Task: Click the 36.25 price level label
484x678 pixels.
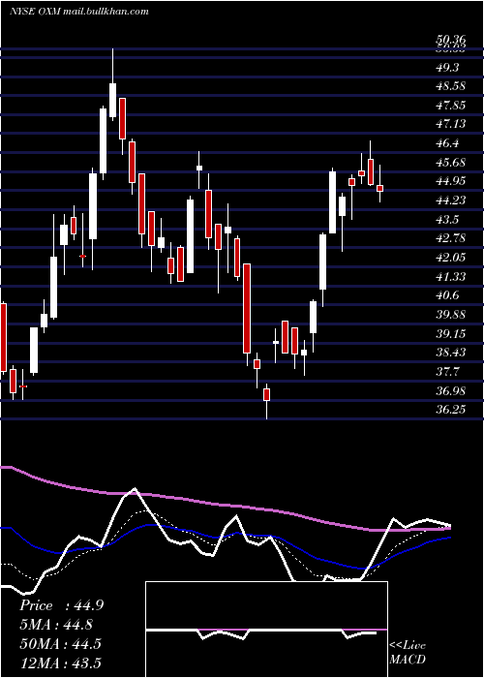Action: click(450, 409)
